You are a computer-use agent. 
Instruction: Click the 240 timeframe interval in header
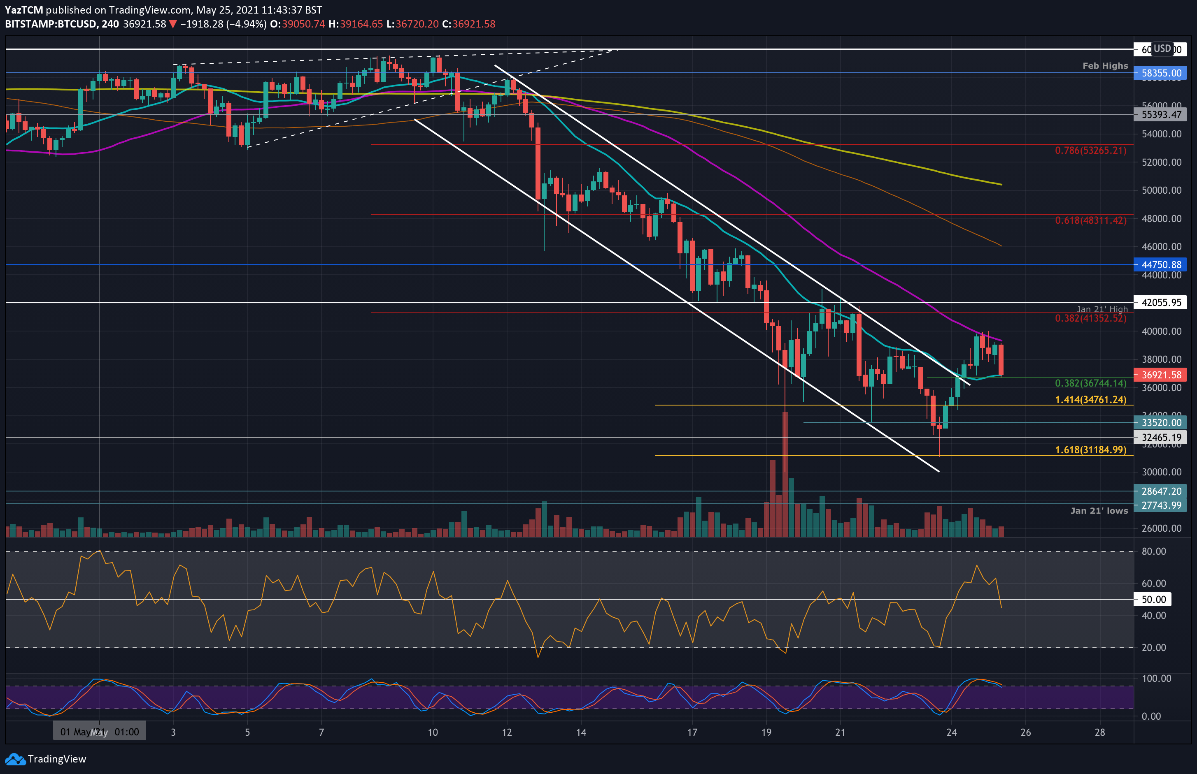[x=110, y=24]
